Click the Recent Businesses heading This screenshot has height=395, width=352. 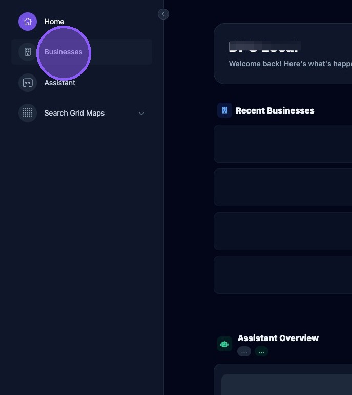tap(275, 110)
